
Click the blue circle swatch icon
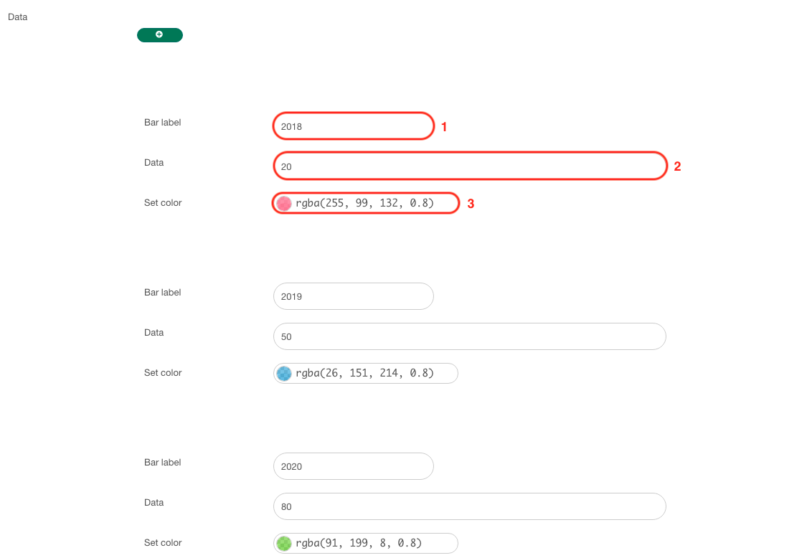[283, 373]
